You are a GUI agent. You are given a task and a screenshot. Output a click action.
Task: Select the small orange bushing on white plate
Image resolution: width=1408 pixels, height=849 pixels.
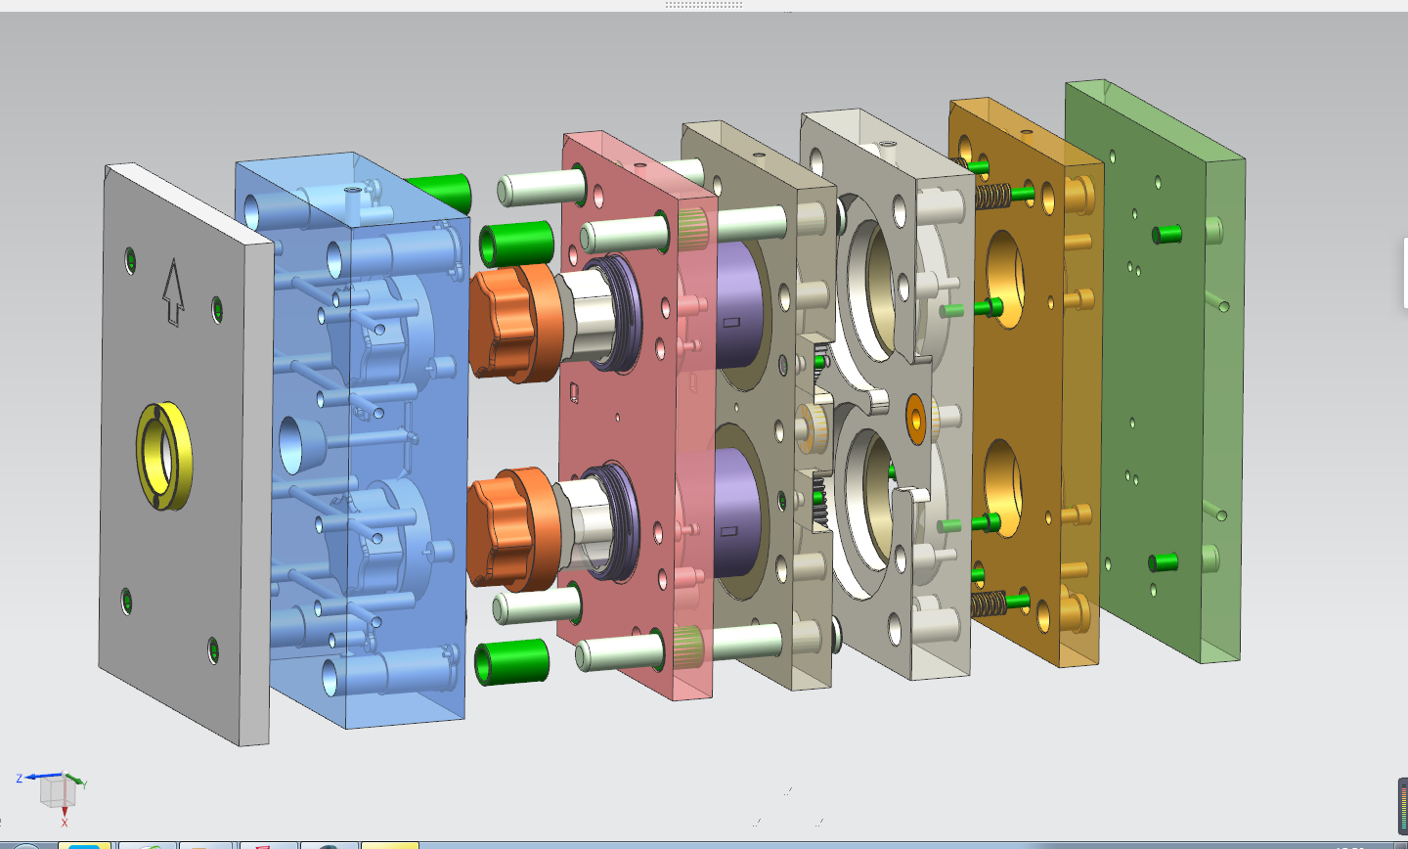[x=916, y=418]
